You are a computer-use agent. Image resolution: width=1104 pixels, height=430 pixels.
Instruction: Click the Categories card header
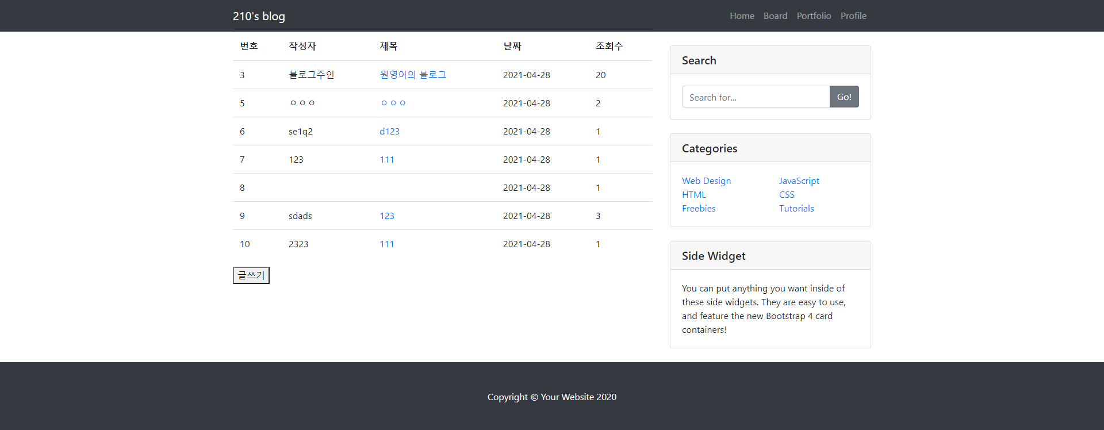pyautogui.click(x=770, y=148)
